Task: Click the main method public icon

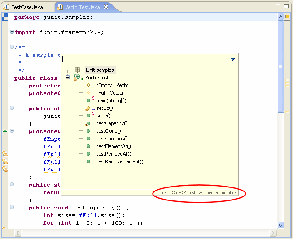Action: pyautogui.click(x=88, y=100)
